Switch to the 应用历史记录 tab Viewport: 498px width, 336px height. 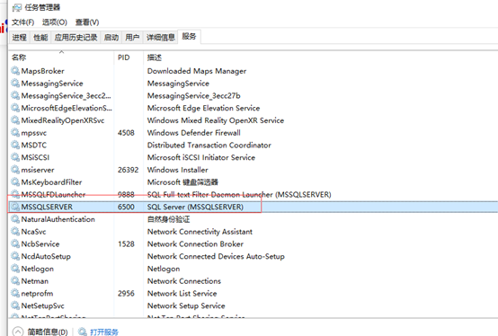pos(76,38)
